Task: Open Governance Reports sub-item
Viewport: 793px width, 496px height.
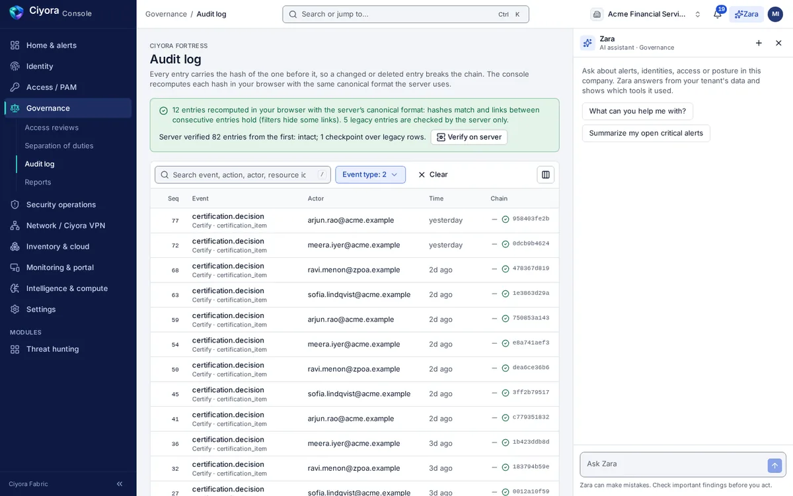Action: (x=38, y=182)
